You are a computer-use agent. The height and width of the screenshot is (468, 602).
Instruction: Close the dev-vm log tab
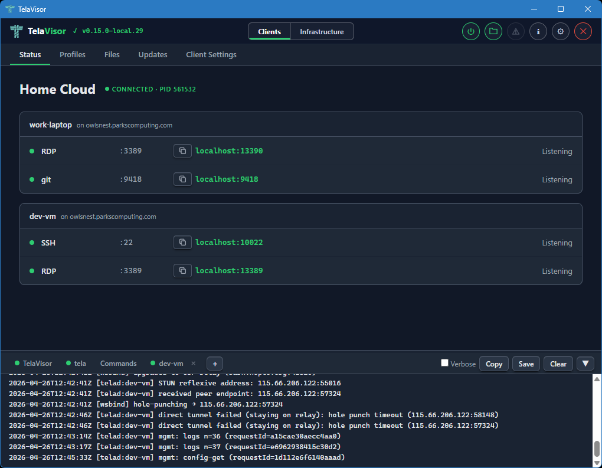pyautogui.click(x=194, y=363)
